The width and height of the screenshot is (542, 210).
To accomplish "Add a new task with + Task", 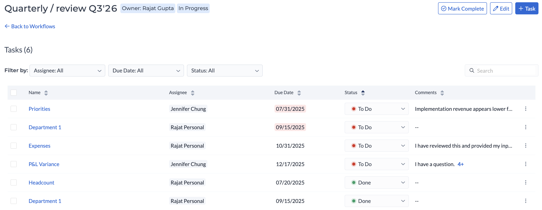I will tap(527, 9).
